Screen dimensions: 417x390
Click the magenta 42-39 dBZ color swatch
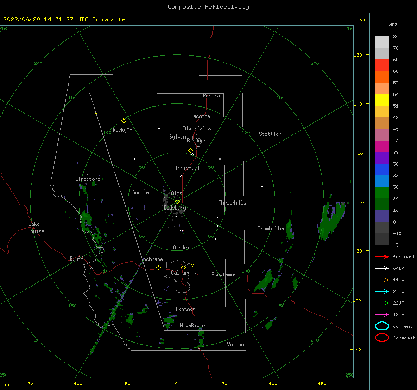(x=382, y=146)
